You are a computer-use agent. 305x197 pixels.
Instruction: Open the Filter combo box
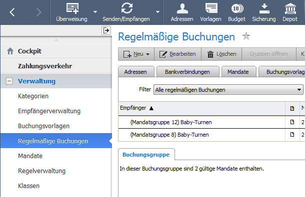point(228,90)
